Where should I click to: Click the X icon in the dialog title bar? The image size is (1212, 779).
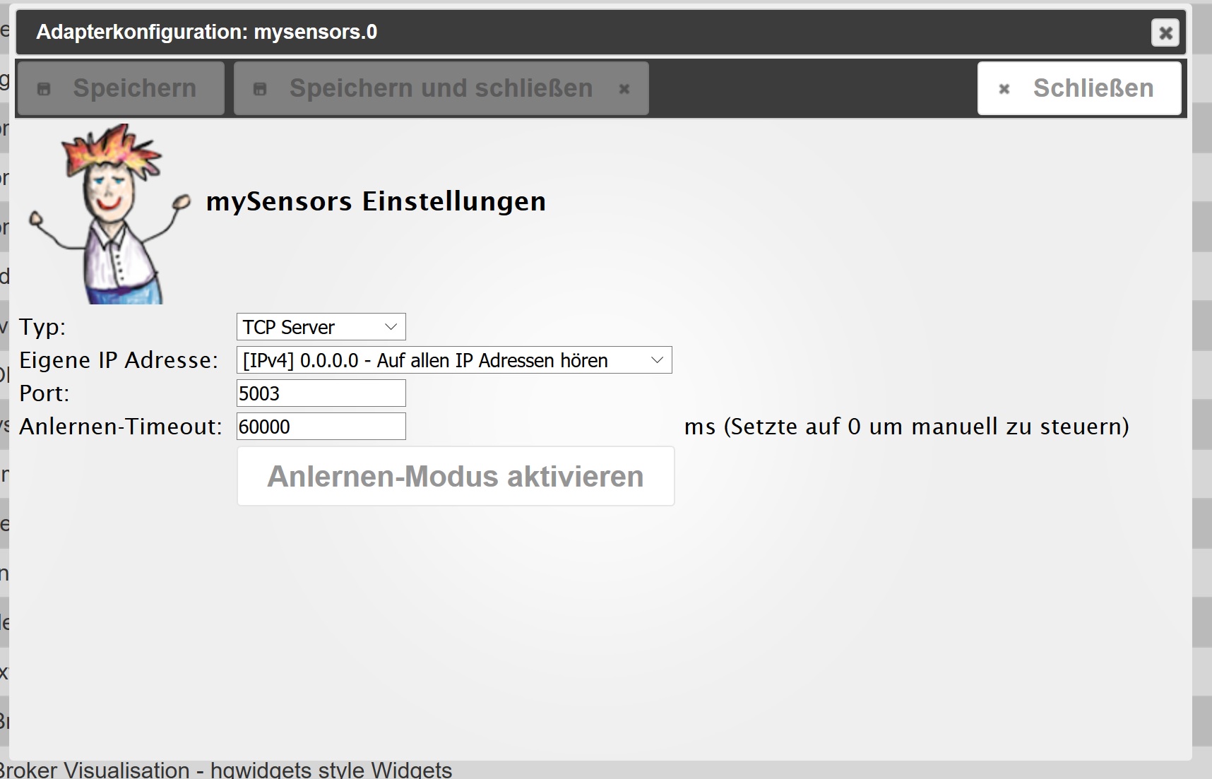click(1165, 32)
